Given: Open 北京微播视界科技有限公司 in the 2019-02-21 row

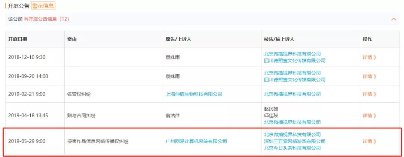Looking at the screenshot, I should (x=292, y=94).
